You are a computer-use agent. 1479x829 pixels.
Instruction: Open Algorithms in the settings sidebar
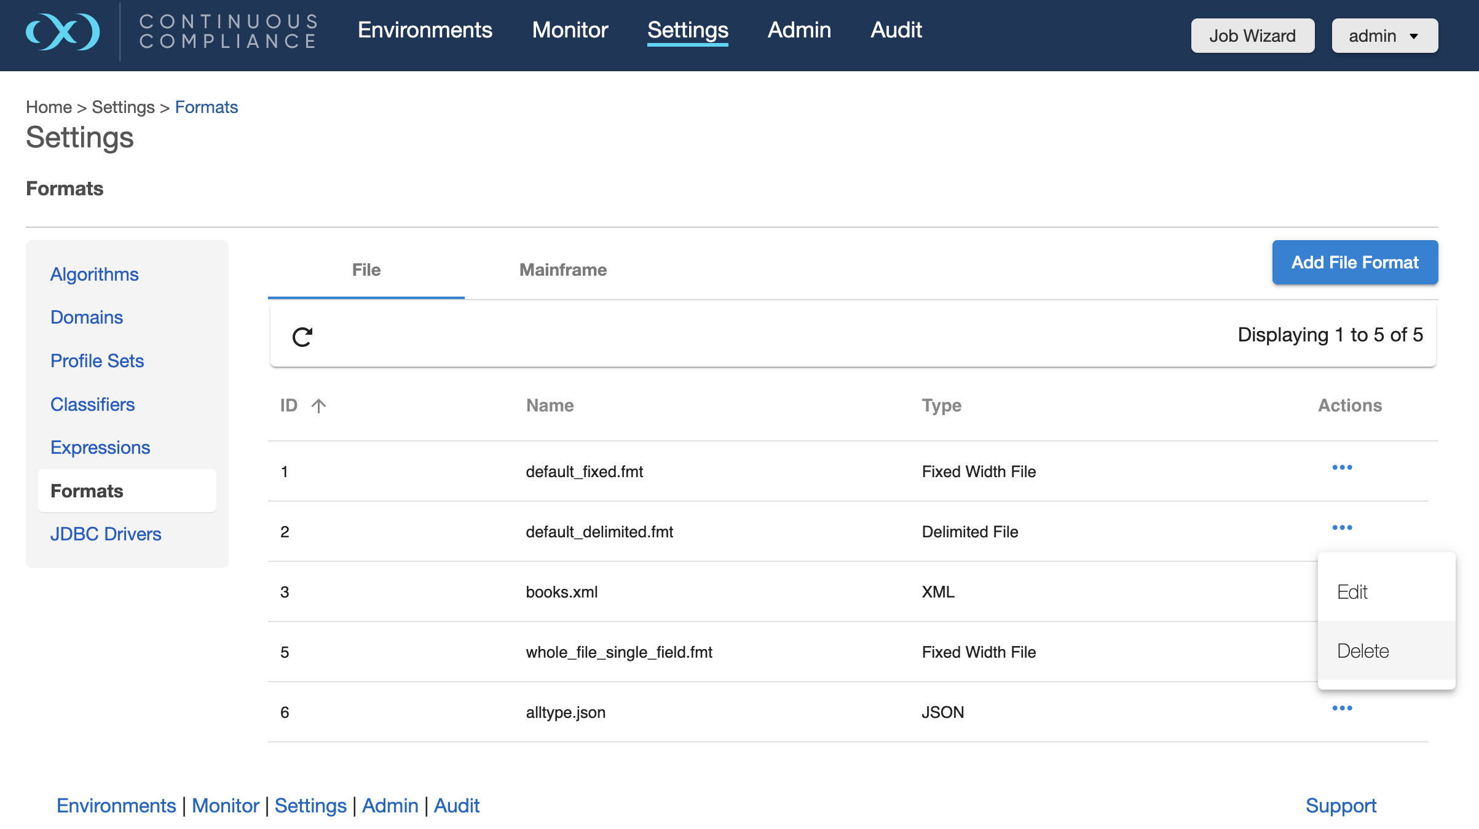94,274
